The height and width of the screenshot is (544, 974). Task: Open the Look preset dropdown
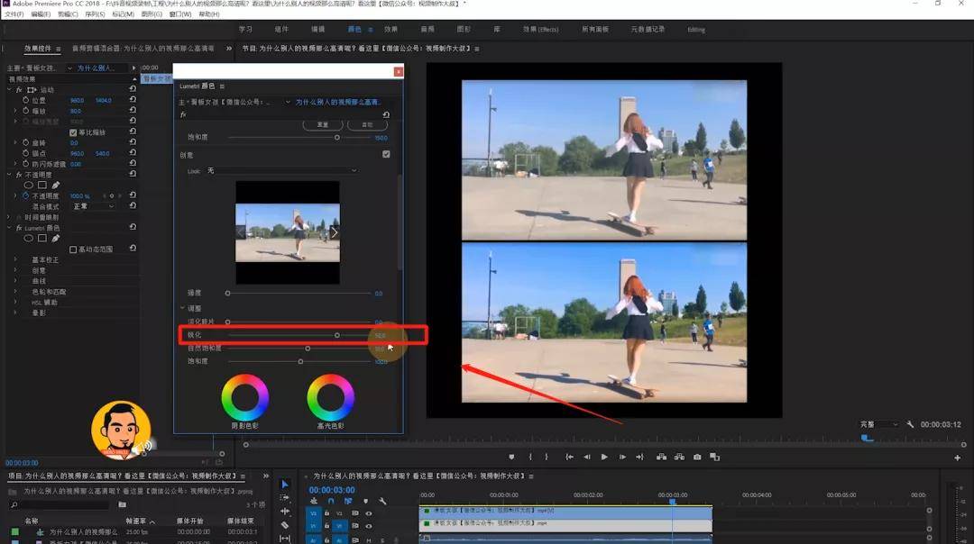pos(282,170)
